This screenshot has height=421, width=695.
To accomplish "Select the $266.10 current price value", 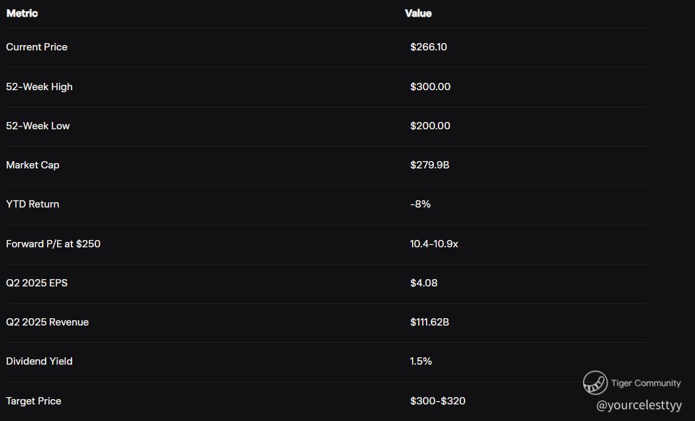I will (x=428, y=47).
